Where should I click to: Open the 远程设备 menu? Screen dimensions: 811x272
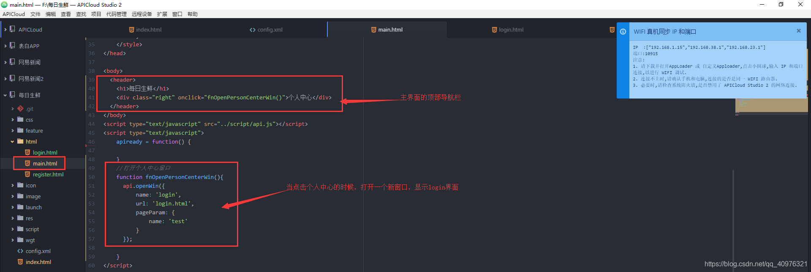(x=142, y=14)
